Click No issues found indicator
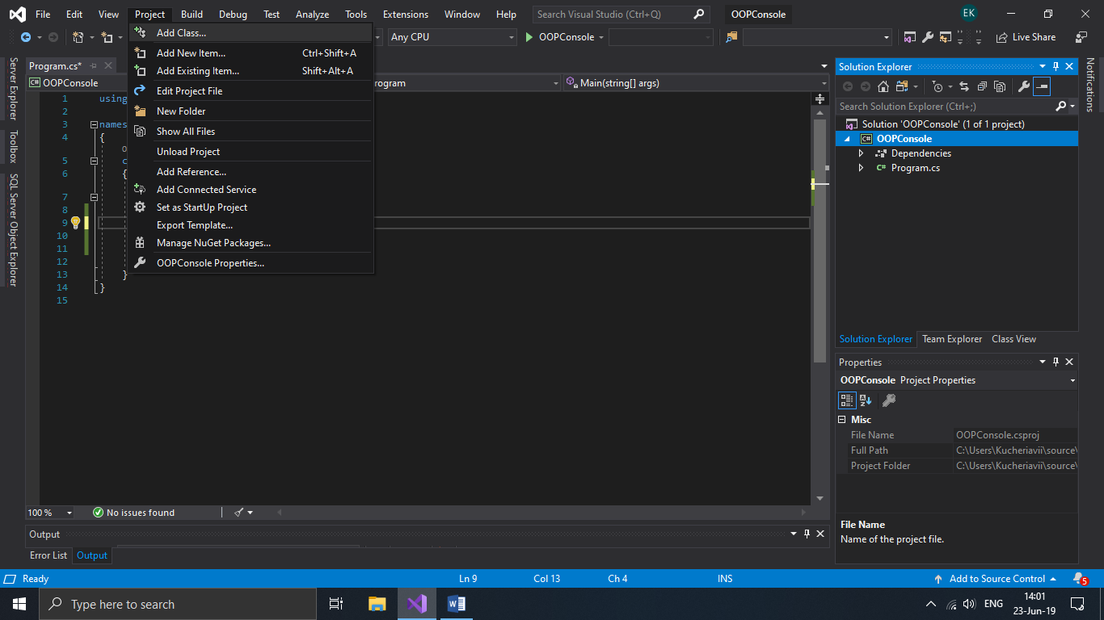 click(133, 513)
